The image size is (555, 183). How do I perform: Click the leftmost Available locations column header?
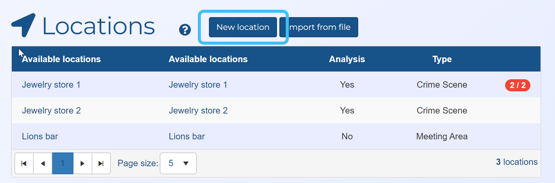tap(61, 59)
